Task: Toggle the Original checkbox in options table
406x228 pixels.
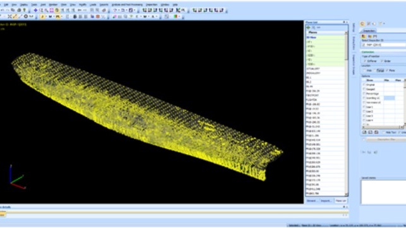Action: click(364, 85)
